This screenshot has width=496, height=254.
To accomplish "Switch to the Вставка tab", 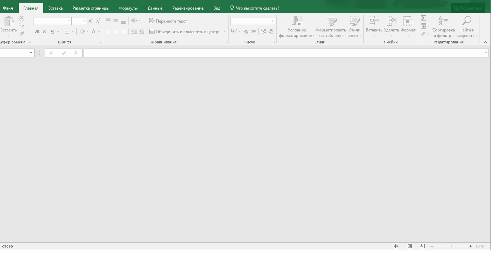I will pyautogui.click(x=55, y=8).
